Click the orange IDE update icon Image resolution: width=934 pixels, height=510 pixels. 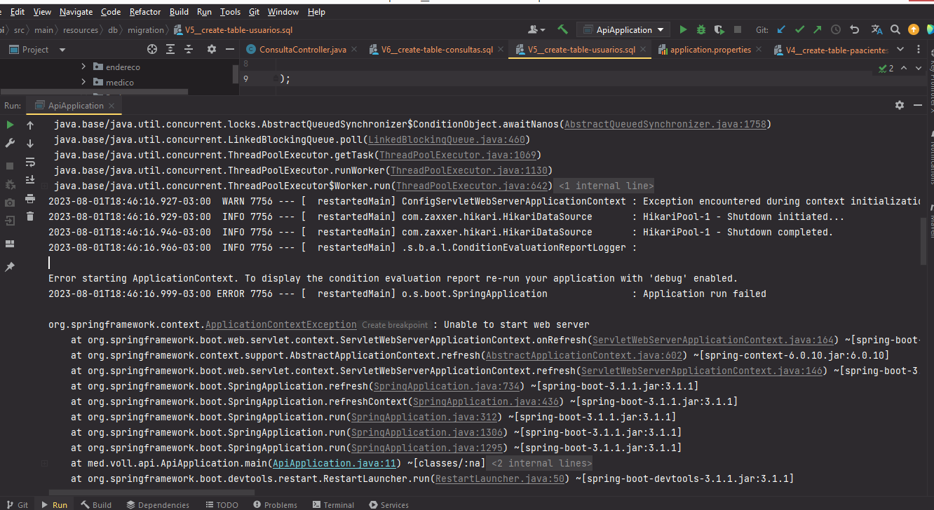pyautogui.click(x=913, y=30)
